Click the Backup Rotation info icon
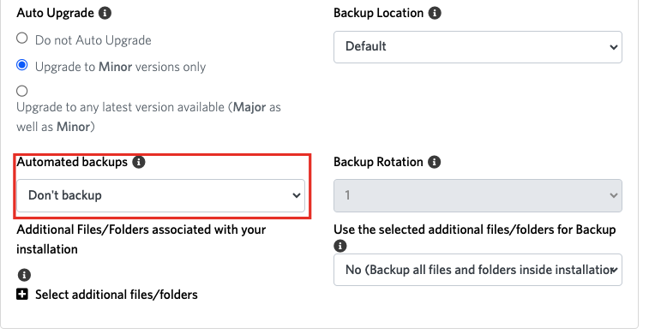The width and height of the screenshot is (655, 334). click(435, 162)
